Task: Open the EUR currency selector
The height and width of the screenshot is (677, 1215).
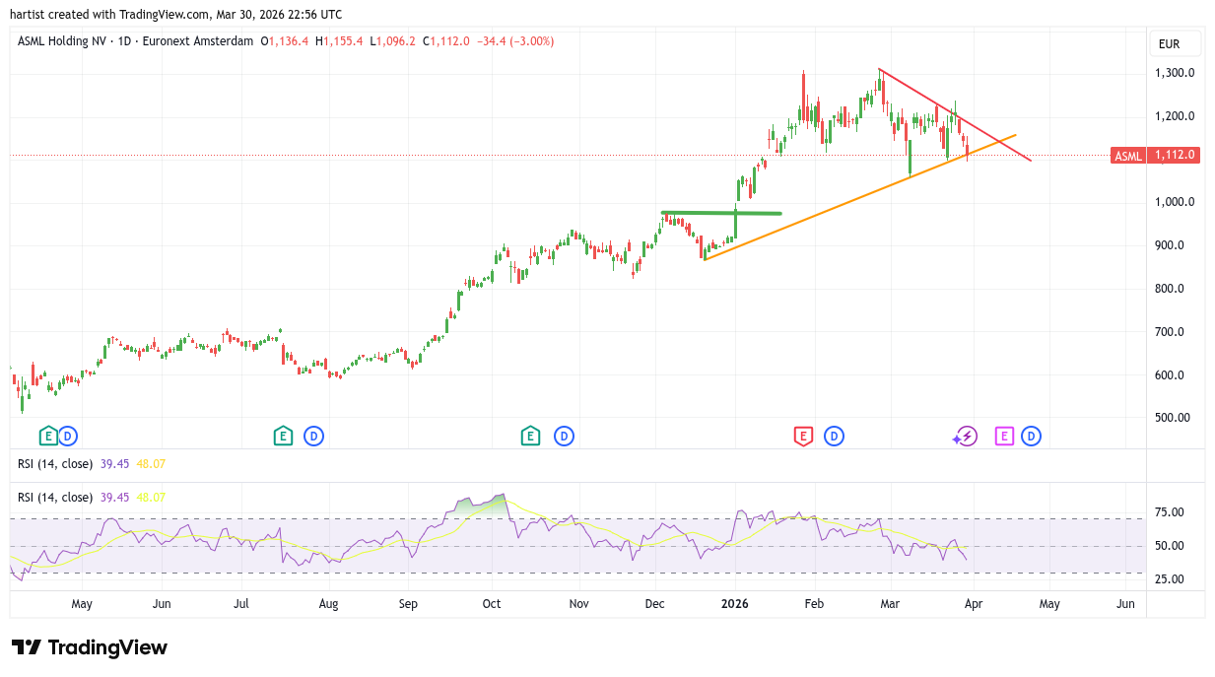Action: (1175, 43)
